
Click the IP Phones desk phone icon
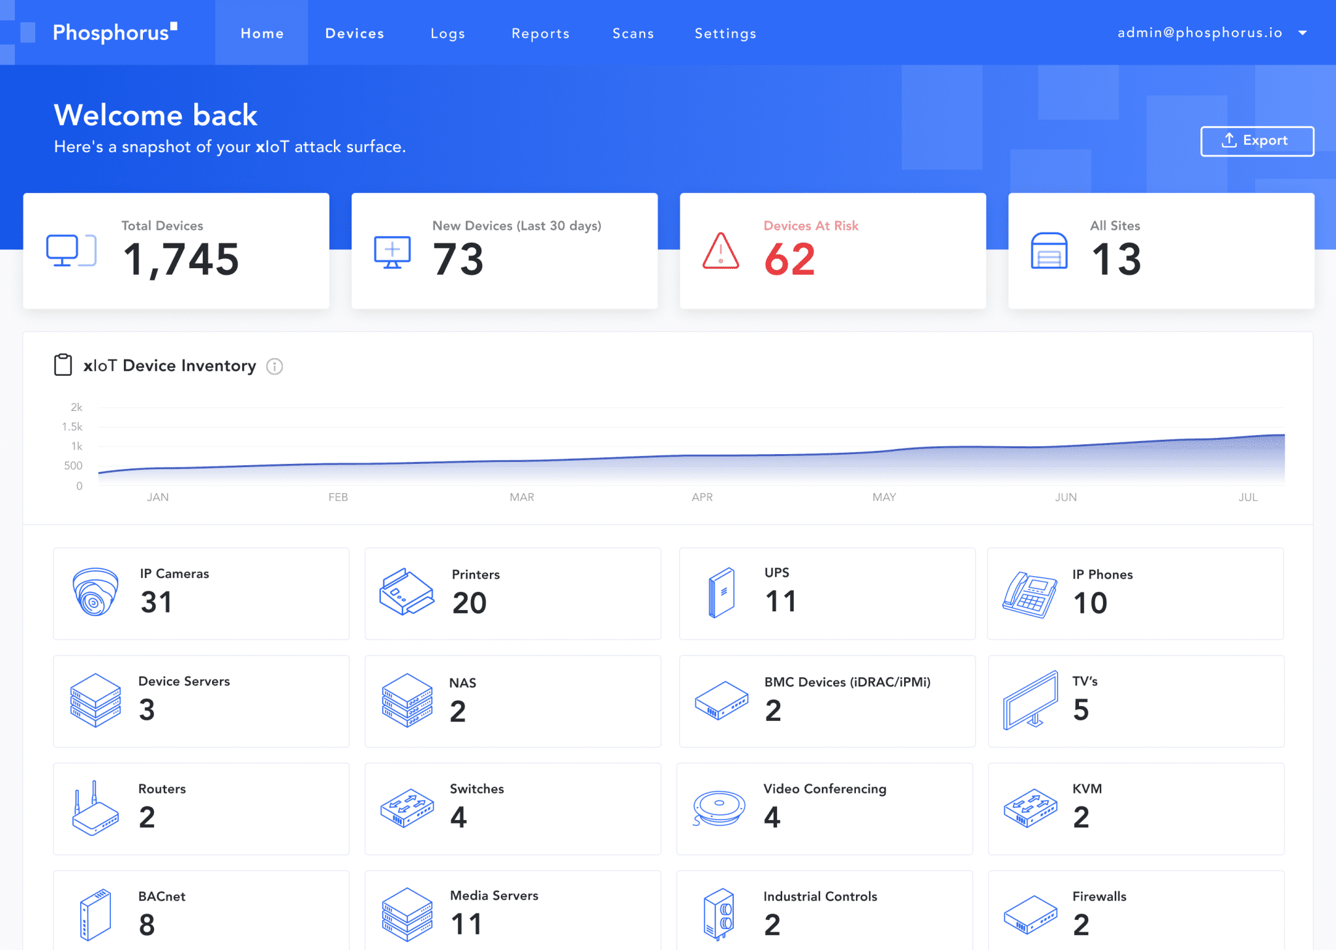(1029, 594)
